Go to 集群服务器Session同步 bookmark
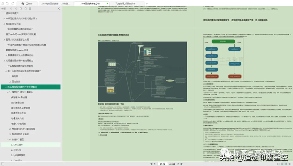The image size is (293, 166). pyautogui.click(x=17, y=50)
